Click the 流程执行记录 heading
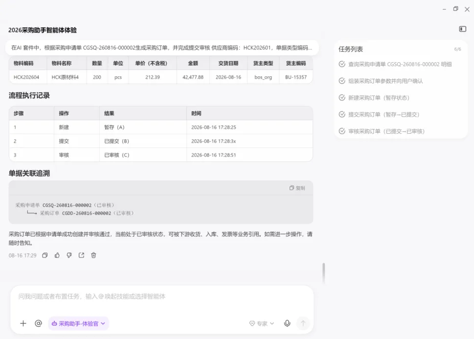The width and height of the screenshot is (474, 339). pos(29,96)
